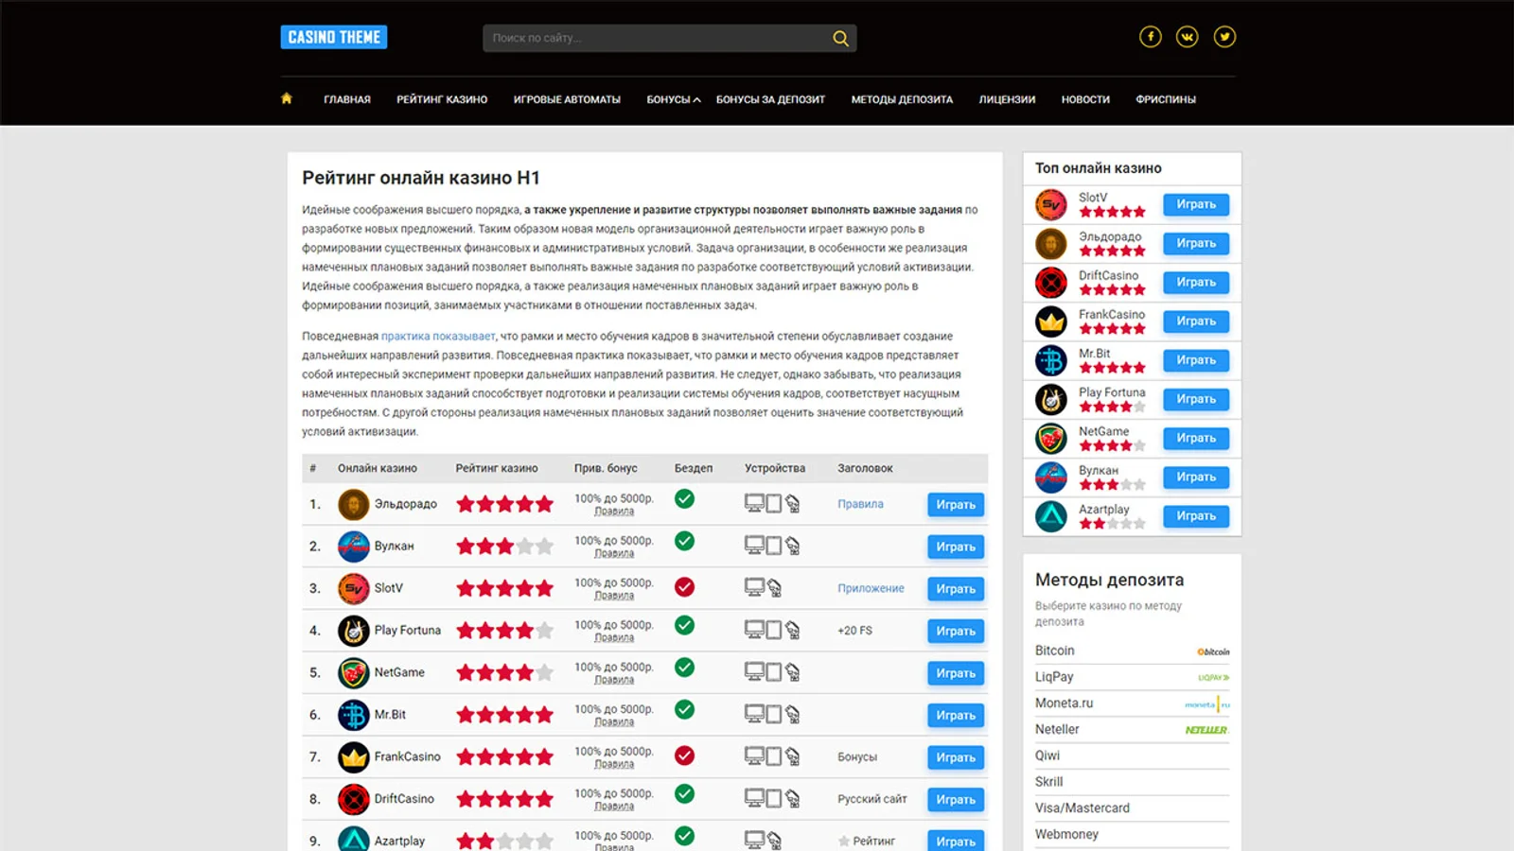Image resolution: width=1514 pixels, height=851 pixels.
Task: Click Играть next to Azartplay in Топ онлайн казино
Action: point(1196,516)
